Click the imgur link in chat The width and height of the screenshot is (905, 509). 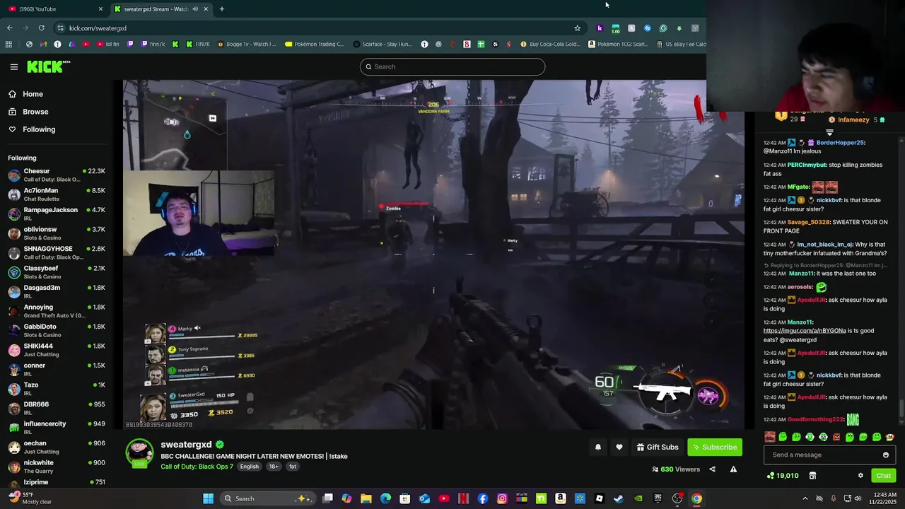point(805,331)
